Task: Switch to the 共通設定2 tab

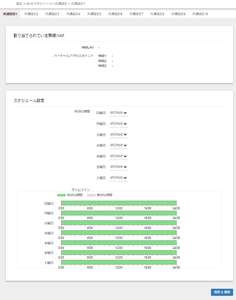Action: [x=31, y=14]
